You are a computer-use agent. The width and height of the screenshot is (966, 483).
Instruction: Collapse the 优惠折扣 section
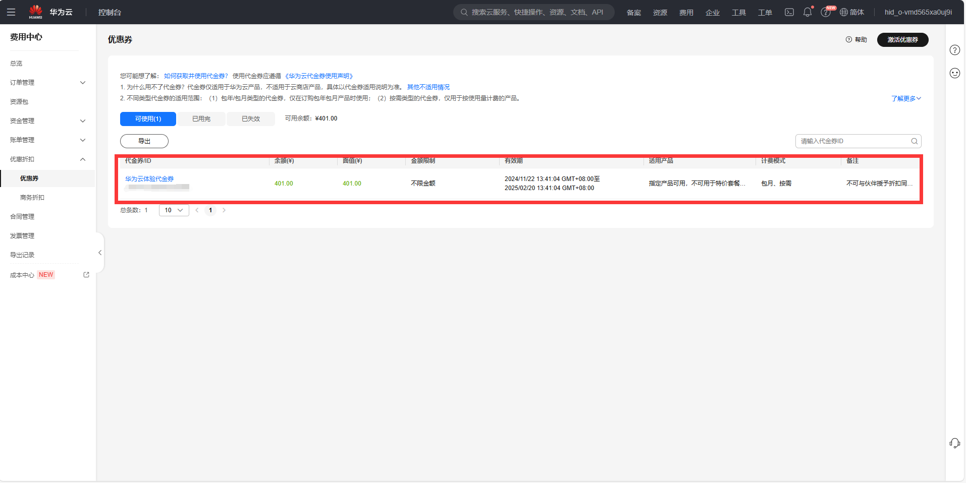point(83,159)
